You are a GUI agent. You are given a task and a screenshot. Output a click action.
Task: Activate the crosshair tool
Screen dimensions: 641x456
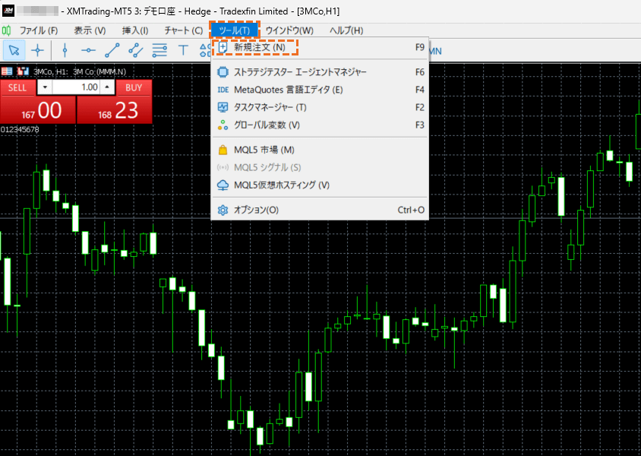[37, 50]
